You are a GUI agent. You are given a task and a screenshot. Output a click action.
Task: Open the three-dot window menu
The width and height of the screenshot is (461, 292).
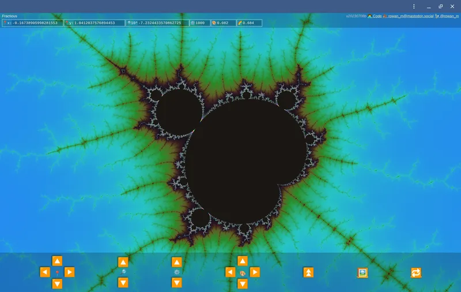click(414, 6)
